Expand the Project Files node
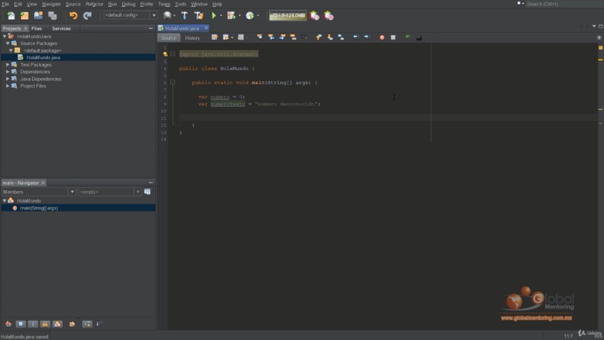 tap(7, 86)
